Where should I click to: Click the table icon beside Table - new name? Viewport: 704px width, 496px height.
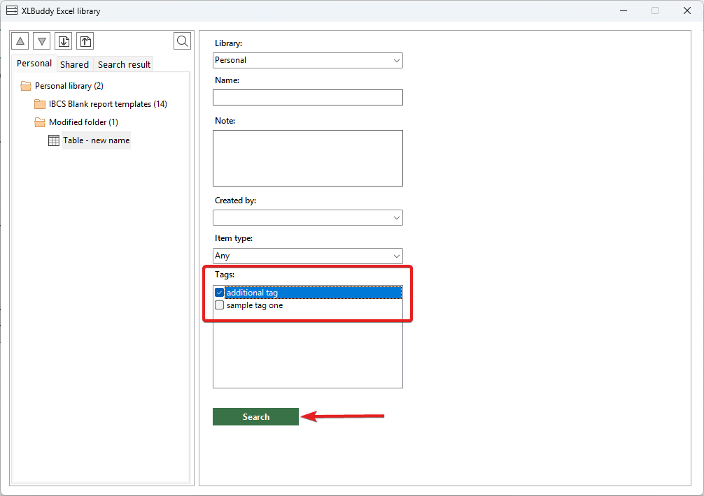click(x=54, y=140)
